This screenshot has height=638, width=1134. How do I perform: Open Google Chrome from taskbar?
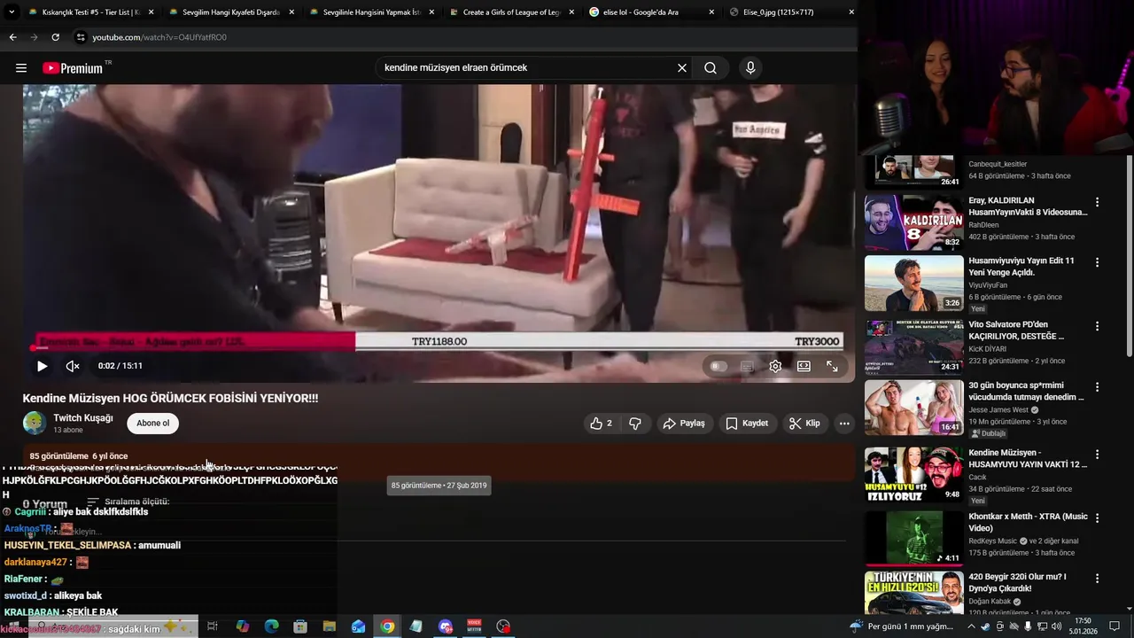point(387,626)
